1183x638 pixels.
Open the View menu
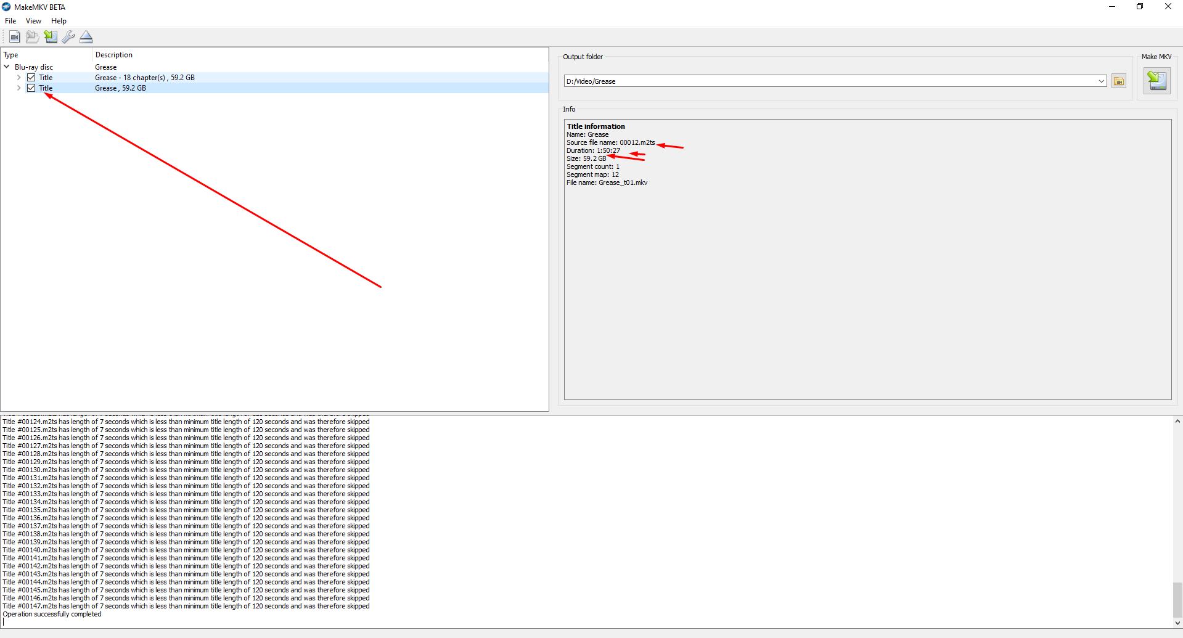point(33,21)
